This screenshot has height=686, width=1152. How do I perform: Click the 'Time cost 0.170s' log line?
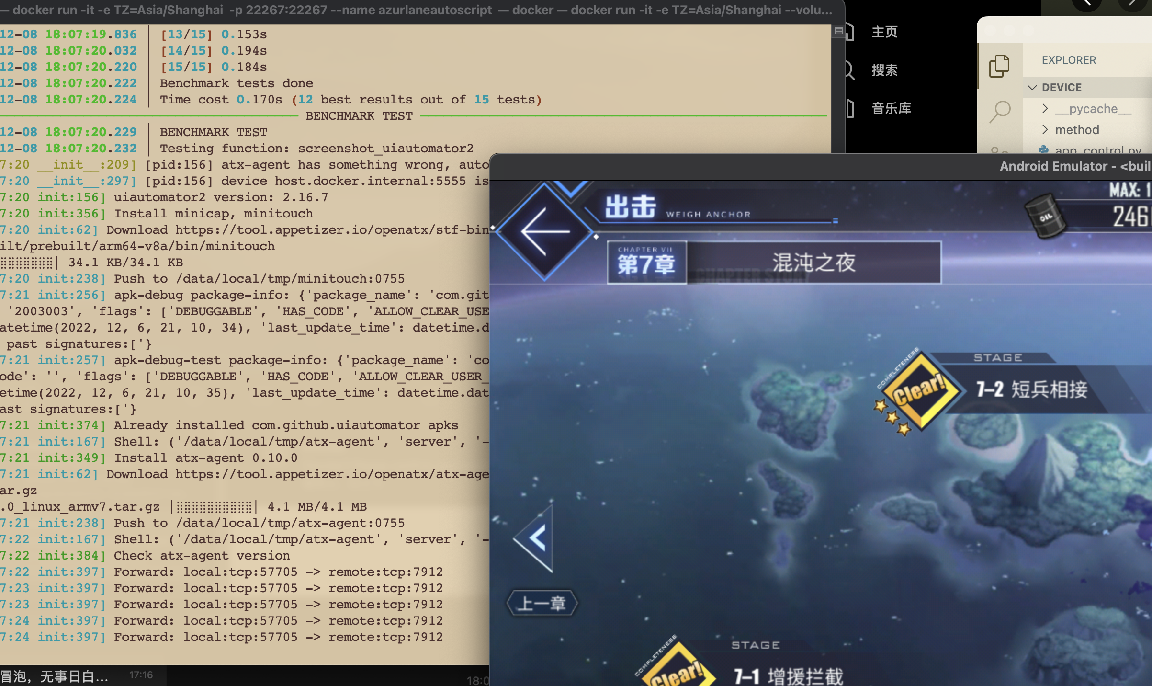(x=350, y=100)
